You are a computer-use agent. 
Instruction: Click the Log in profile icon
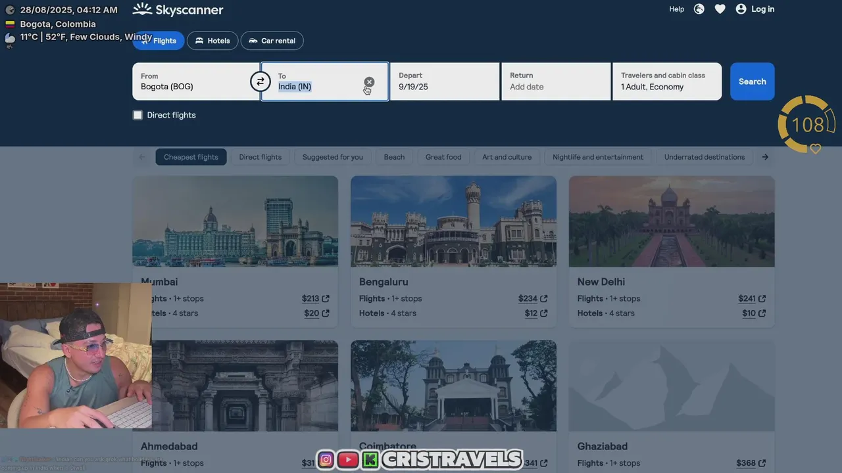pyautogui.click(x=741, y=9)
